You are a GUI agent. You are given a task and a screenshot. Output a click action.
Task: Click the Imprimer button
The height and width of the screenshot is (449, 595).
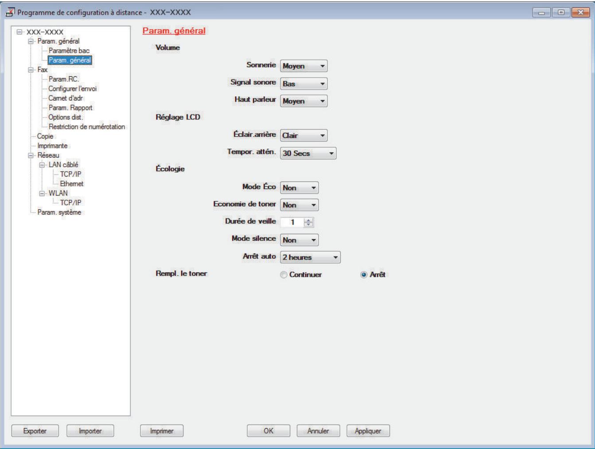coord(162,431)
